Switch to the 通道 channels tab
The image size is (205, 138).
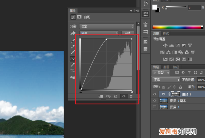(x=165, y=67)
